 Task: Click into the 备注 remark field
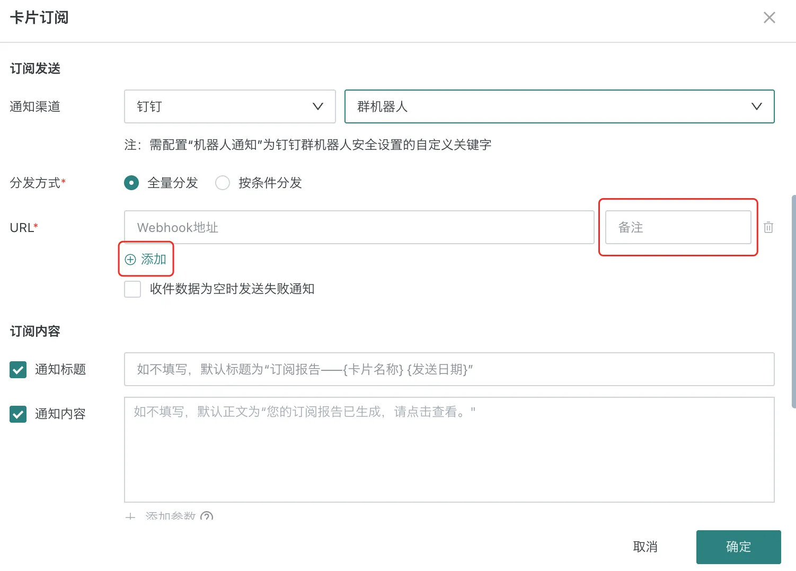click(678, 227)
